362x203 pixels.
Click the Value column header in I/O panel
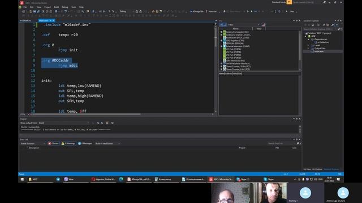[x=259, y=29]
